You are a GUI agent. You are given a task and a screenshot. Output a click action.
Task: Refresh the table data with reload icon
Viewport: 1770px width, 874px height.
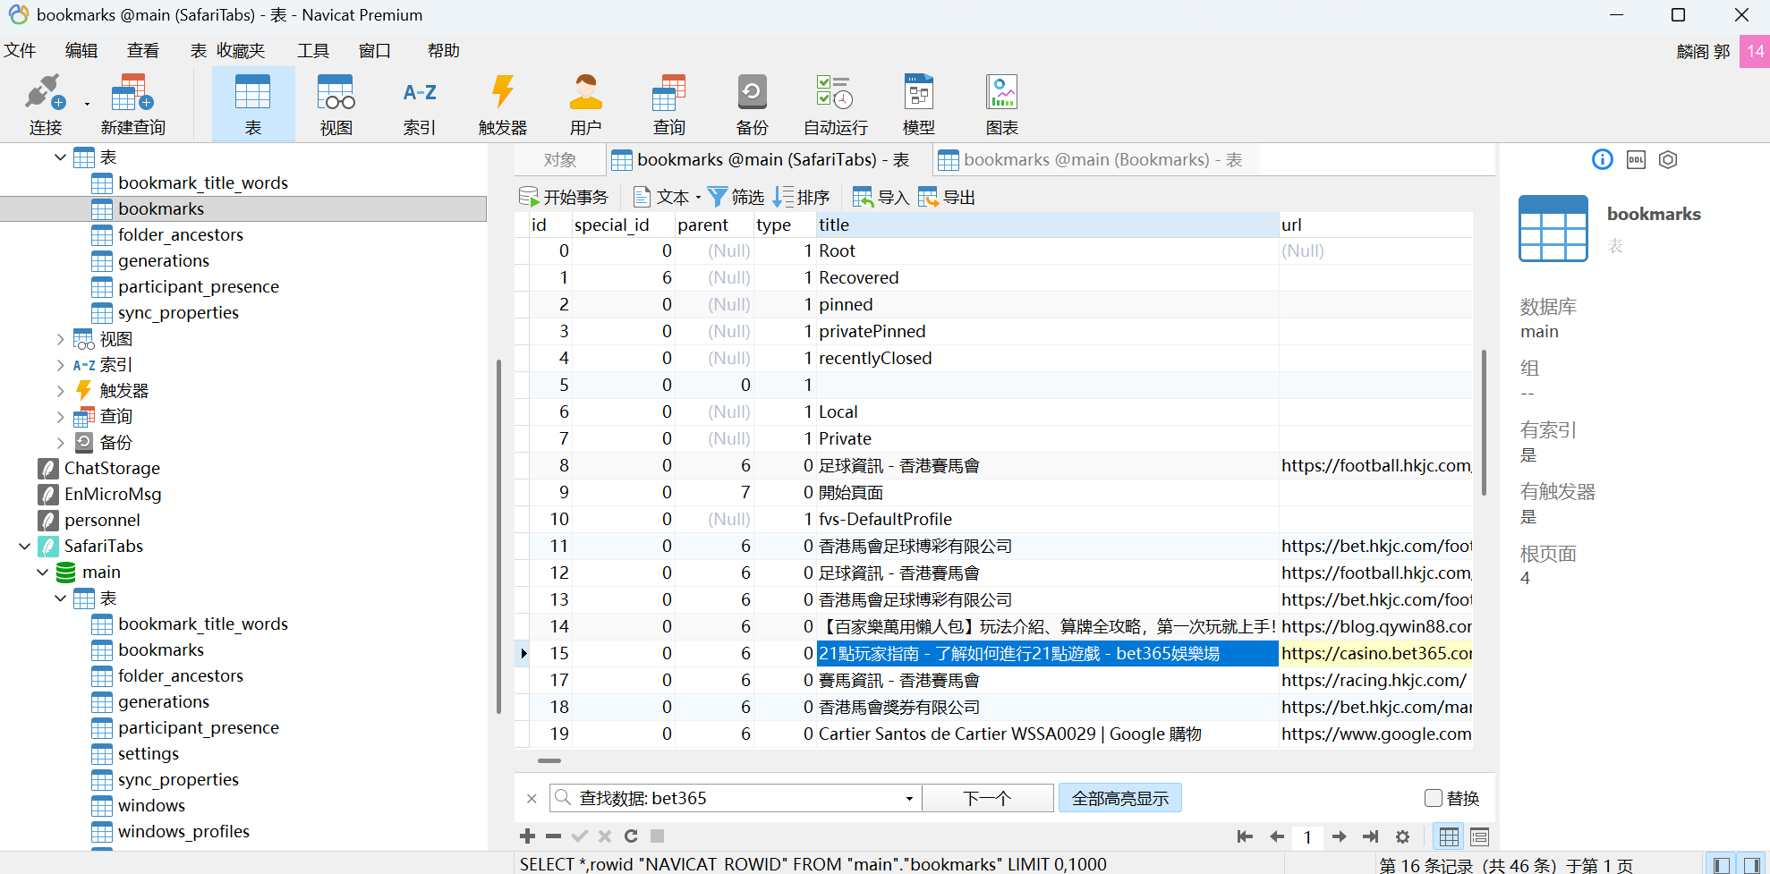tap(631, 836)
